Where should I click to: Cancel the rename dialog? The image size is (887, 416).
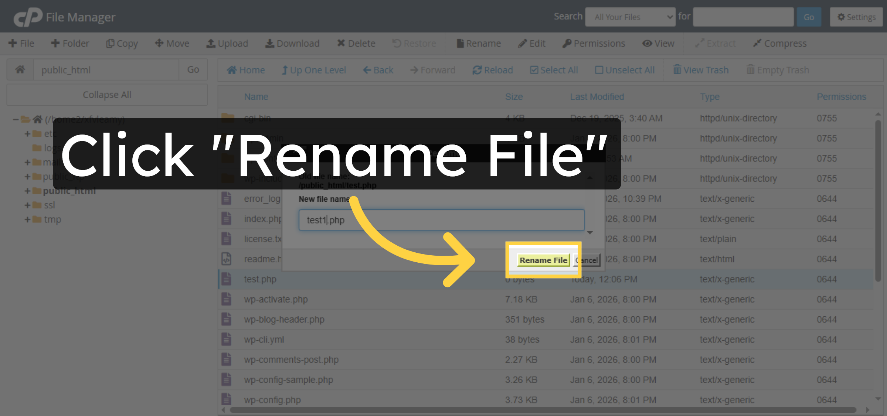587,260
